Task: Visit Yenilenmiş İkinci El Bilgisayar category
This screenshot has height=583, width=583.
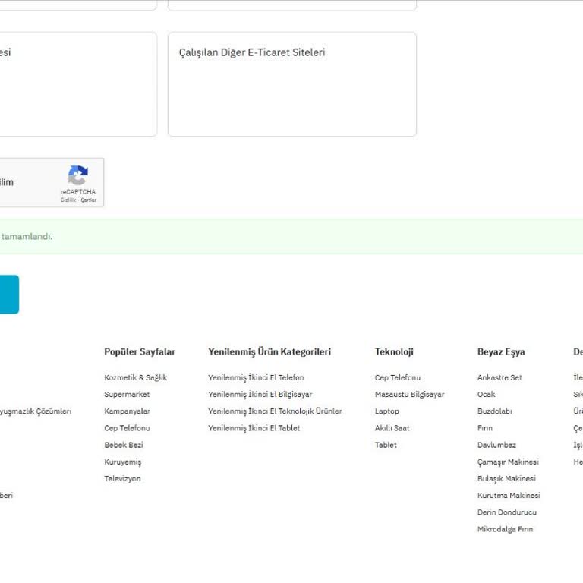Action: point(260,394)
